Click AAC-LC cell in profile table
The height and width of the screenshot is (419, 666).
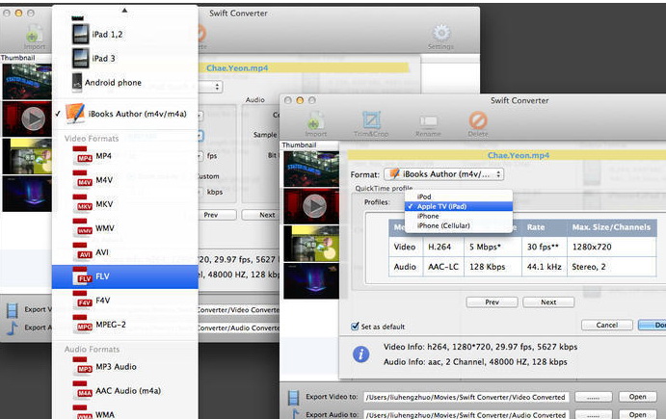(x=443, y=267)
